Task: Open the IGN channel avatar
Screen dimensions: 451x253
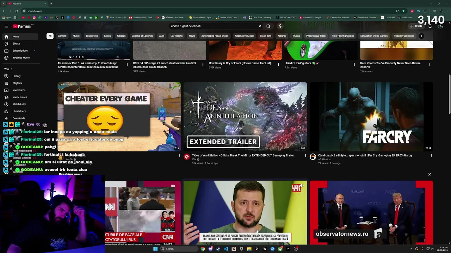Action: [187, 157]
